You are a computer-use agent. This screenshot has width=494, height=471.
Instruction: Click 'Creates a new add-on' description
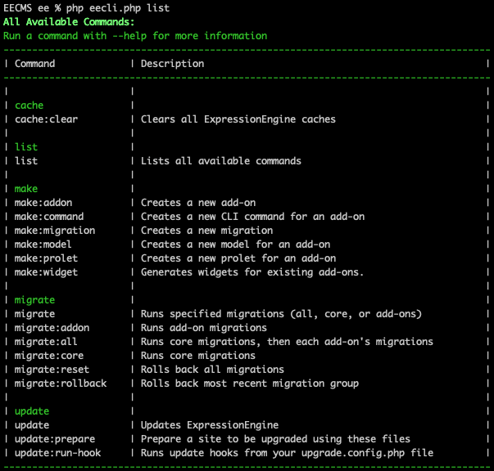pos(198,203)
